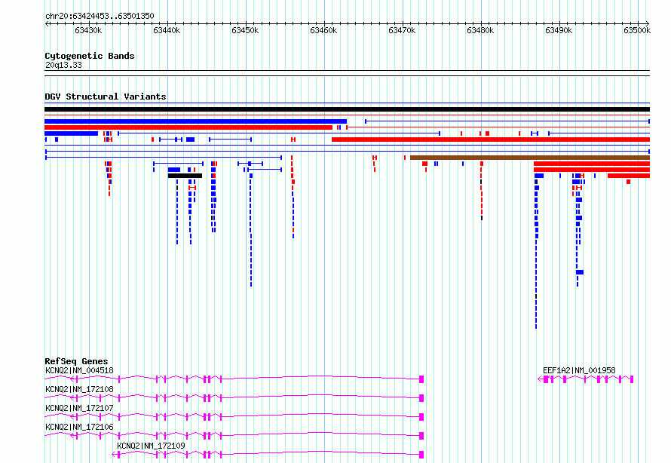Open the EEF1A2|NM_001958 gene label
This screenshot has width=671, height=463.
579,370
